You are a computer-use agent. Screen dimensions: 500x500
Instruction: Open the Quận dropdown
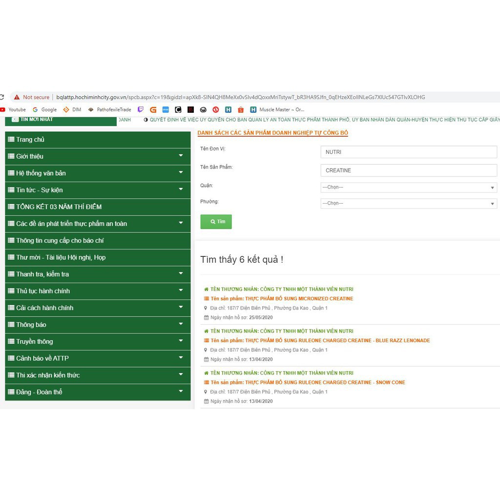[408, 187]
